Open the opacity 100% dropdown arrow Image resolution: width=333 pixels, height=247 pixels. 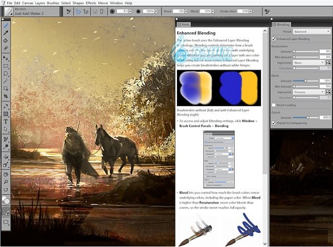pyautogui.click(x=156, y=11)
